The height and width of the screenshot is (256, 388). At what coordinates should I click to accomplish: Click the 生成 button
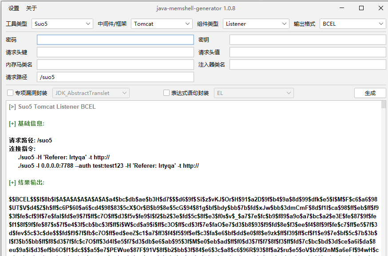click(x=370, y=93)
